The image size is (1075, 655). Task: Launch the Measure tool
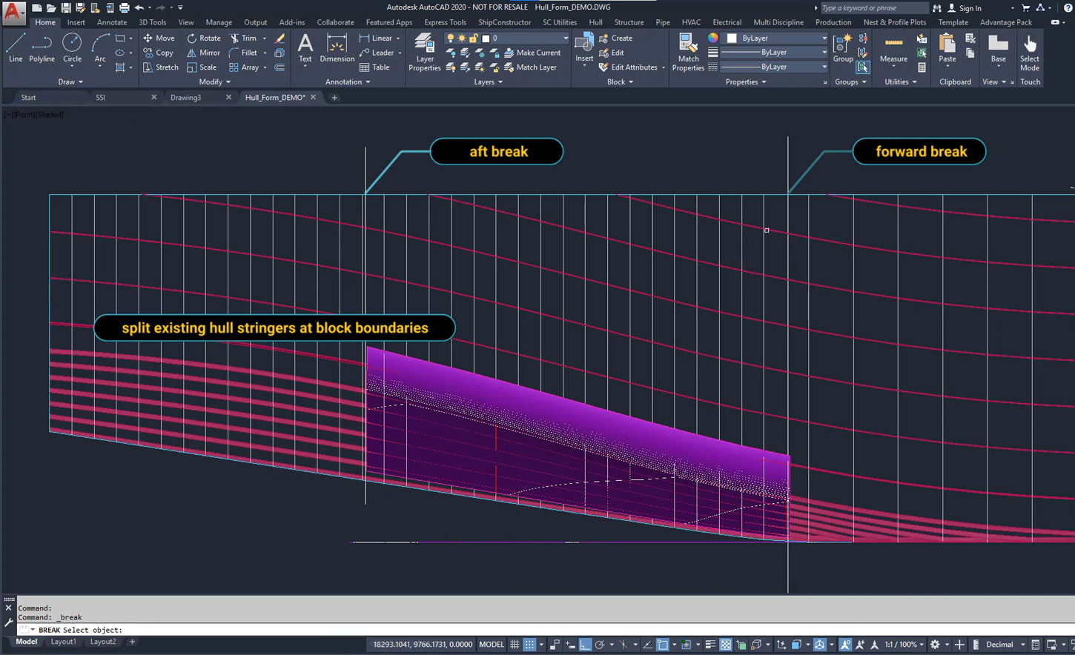coord(893,50)
